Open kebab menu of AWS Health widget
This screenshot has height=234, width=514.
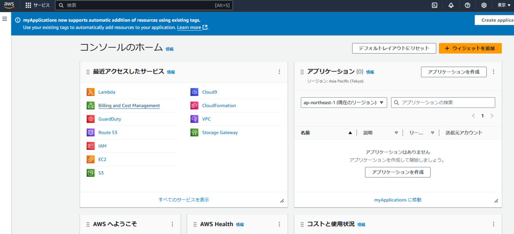point(279,224)
